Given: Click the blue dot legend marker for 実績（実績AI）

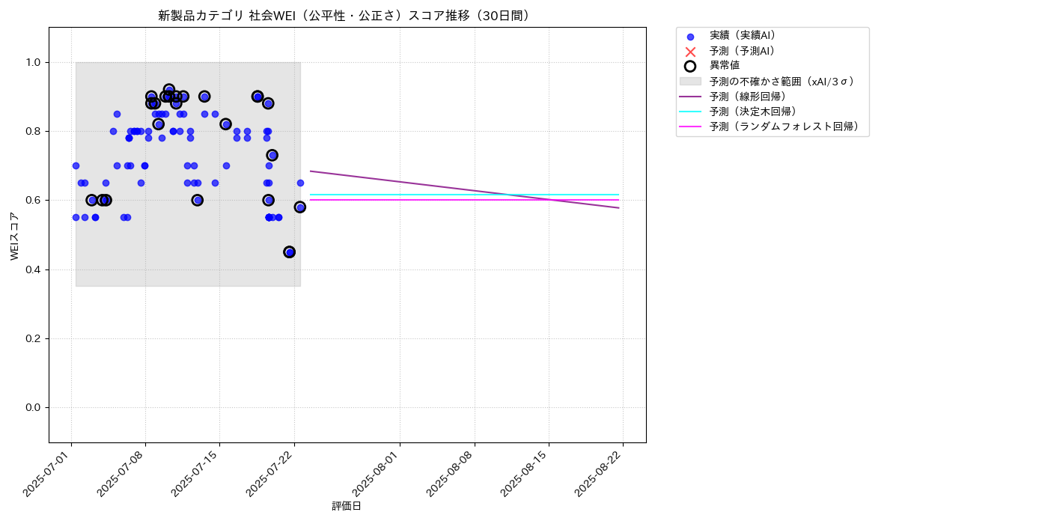Looking at the screenshot, I should click(690, 37).
